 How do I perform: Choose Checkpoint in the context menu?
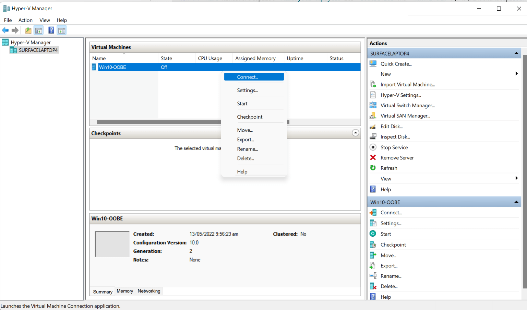[x=254, y=117]
